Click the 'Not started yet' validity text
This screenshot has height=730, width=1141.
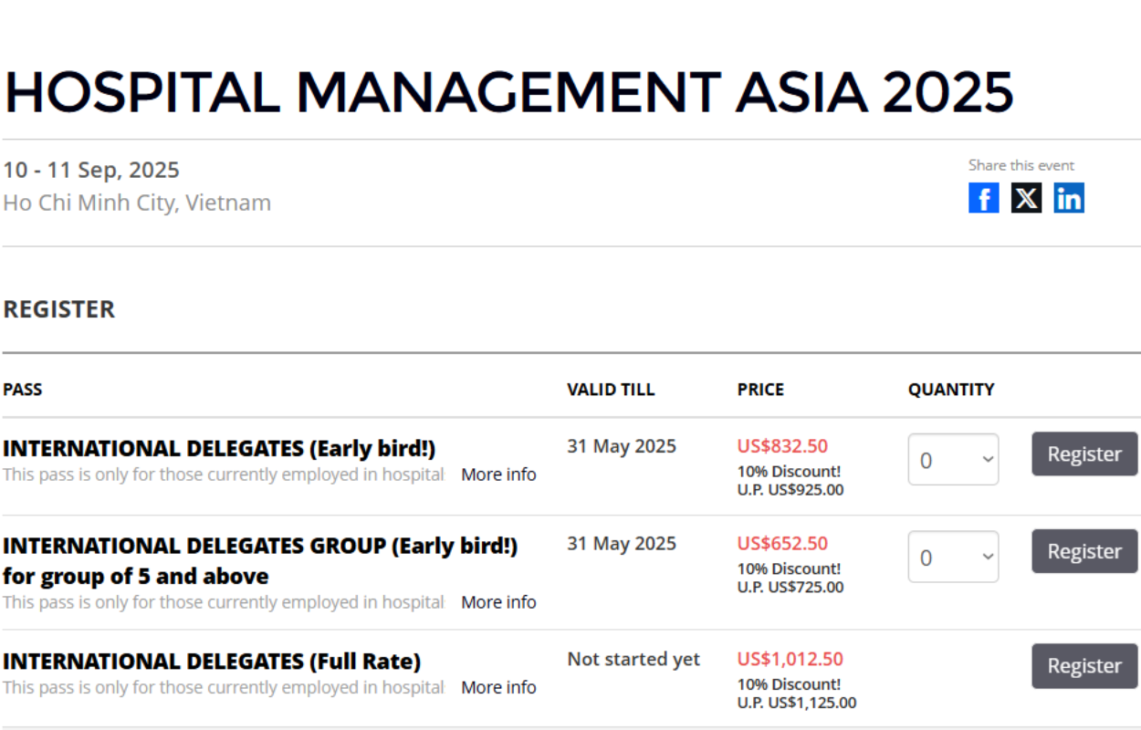(633, 659)
